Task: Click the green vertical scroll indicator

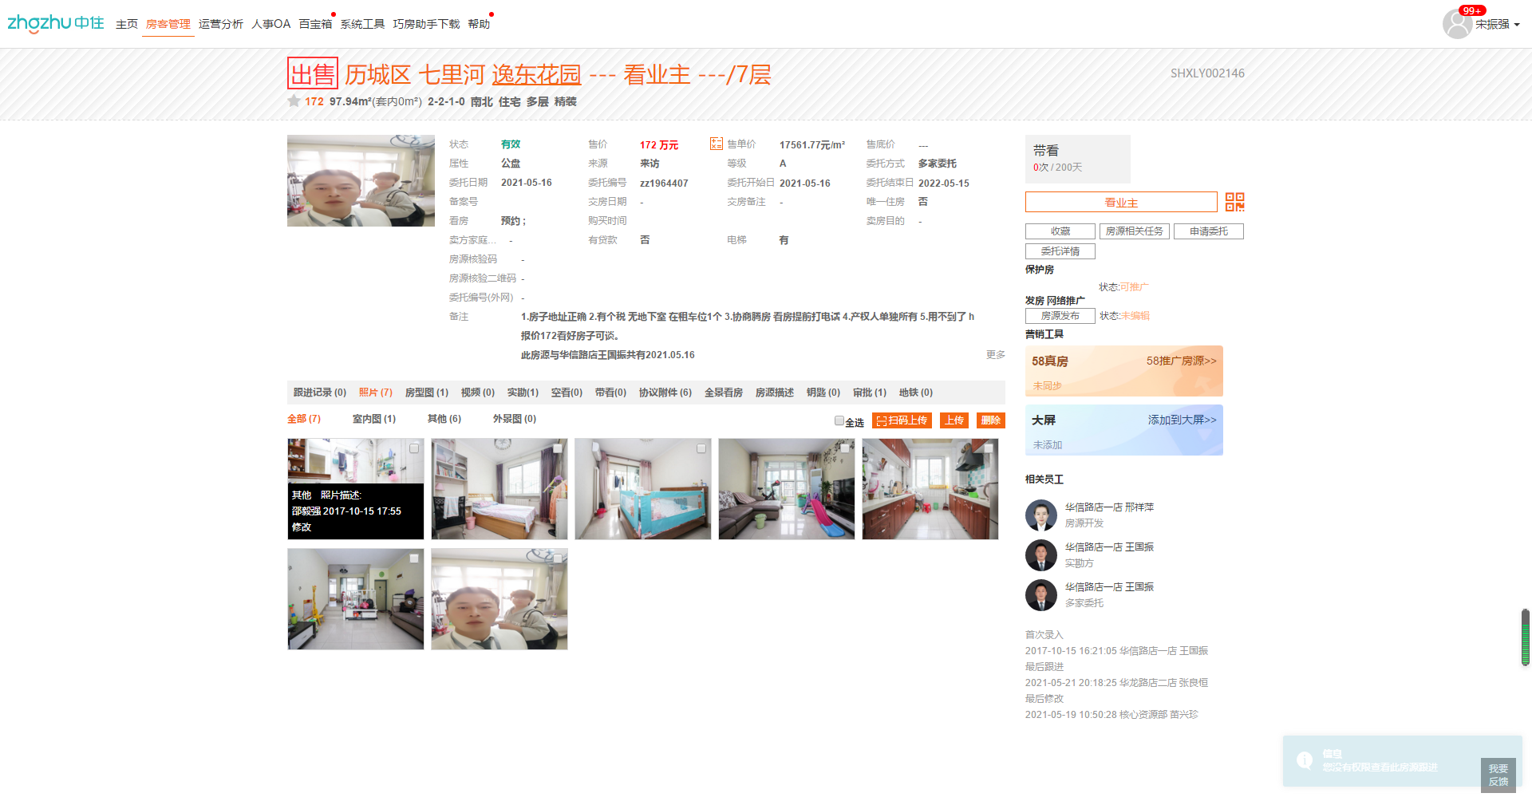Action: pyautogui.click(x=1525, y=637)
